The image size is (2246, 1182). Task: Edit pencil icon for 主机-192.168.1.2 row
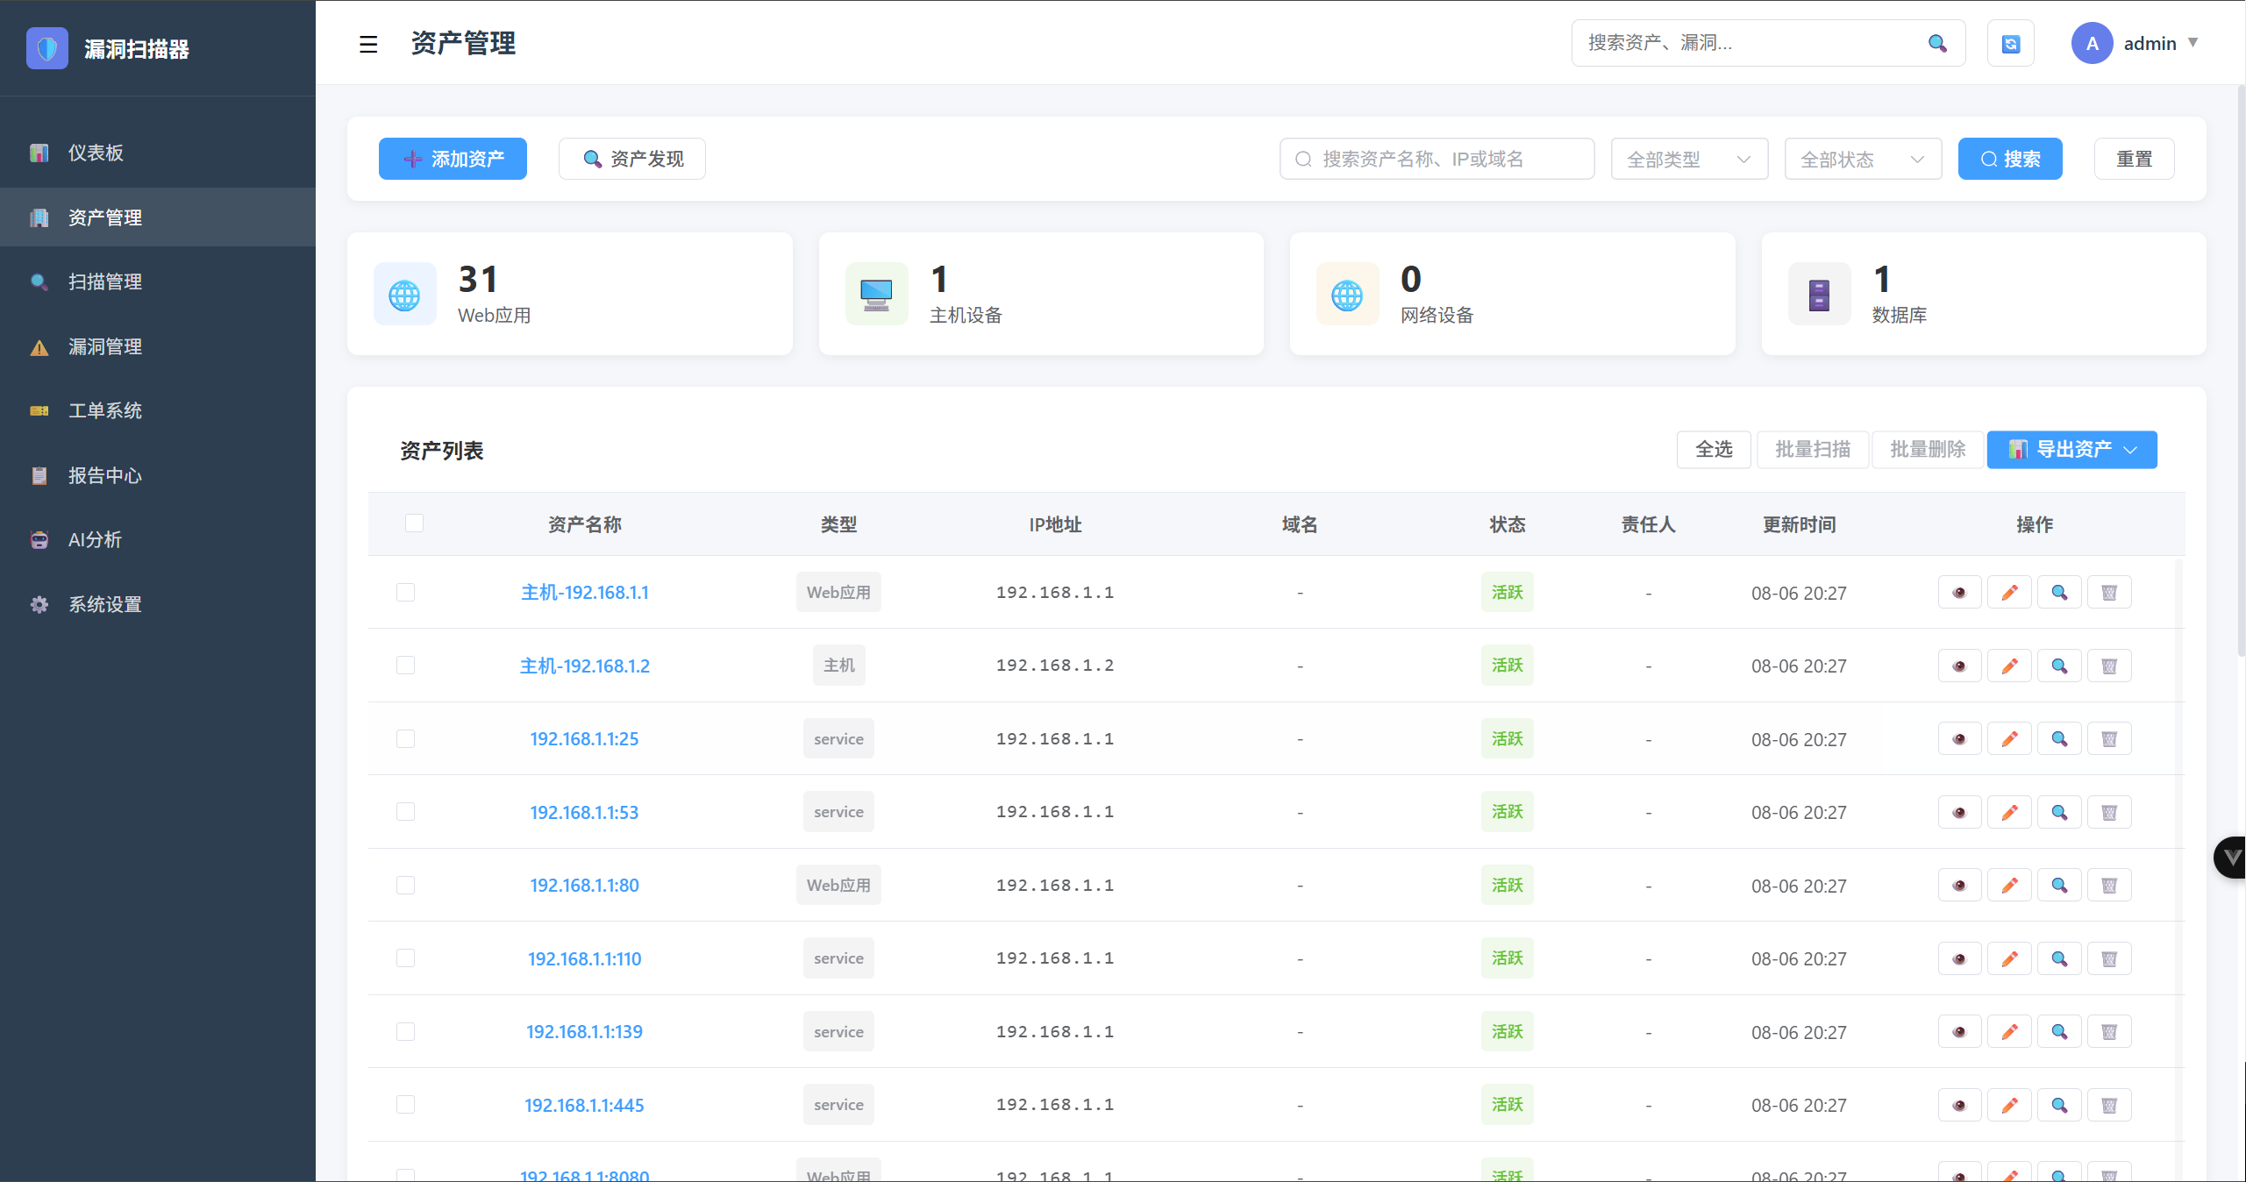(x=2009, y=666)
